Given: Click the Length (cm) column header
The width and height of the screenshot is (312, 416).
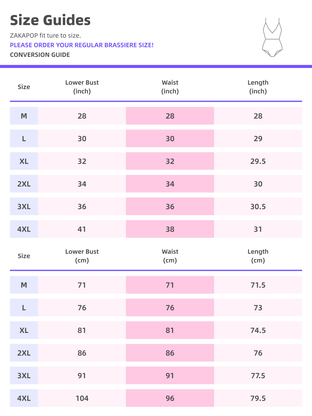Looking at the screenshot, I should tap(258, 256).
